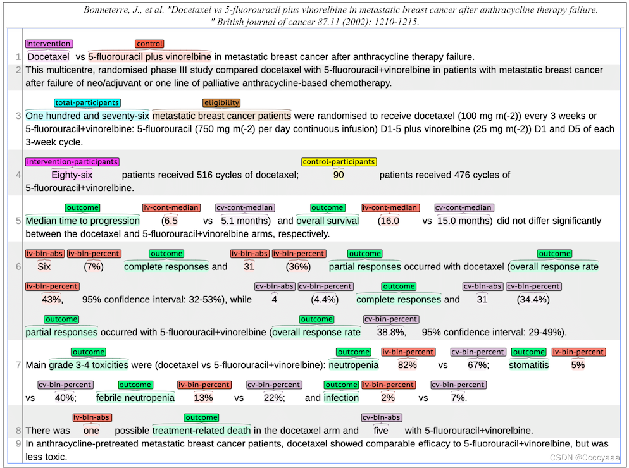Image resolution: width=629 pixels, height=468 pixels.
Task: Select the '67%;' percent span
Action: point(478,365)
